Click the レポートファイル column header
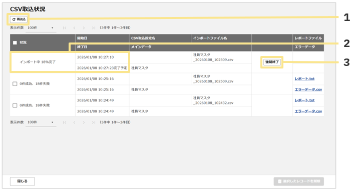Image resolution: width=352 pixels, height=191 pixels. (x=308, y=38)
